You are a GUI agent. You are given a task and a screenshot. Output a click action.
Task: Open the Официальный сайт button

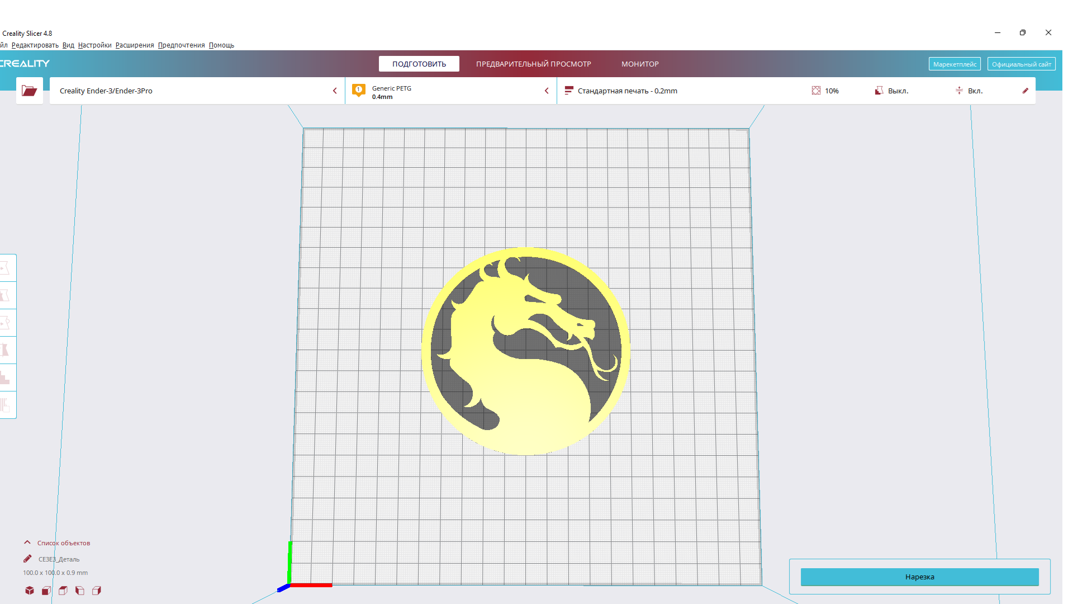(1021, 64)
